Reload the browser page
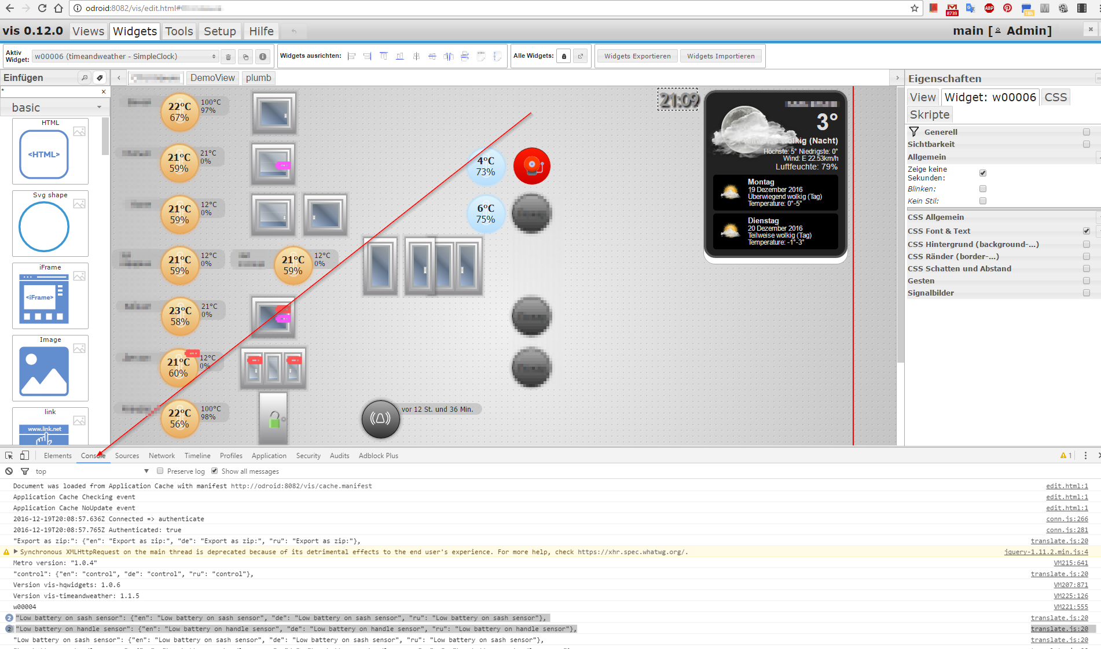1101x649 pixels. point(42,8)
